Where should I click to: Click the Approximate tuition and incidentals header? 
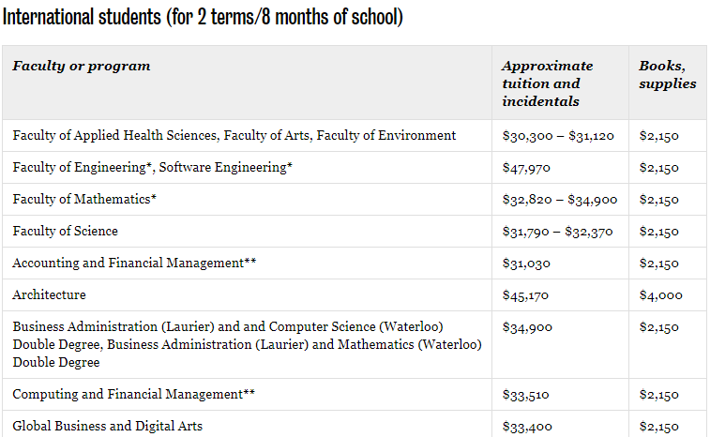point(548,83)
